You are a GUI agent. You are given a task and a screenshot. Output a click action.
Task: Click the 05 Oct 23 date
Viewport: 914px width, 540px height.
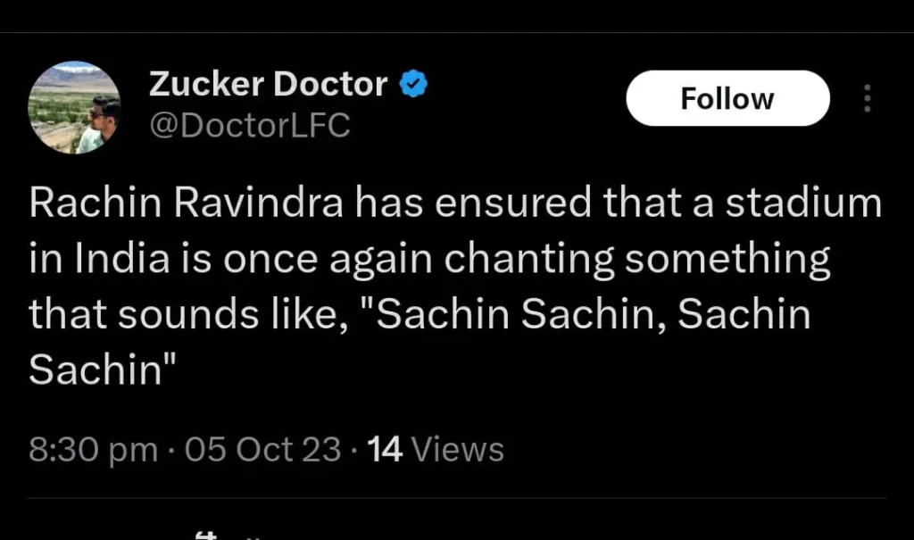262,449
